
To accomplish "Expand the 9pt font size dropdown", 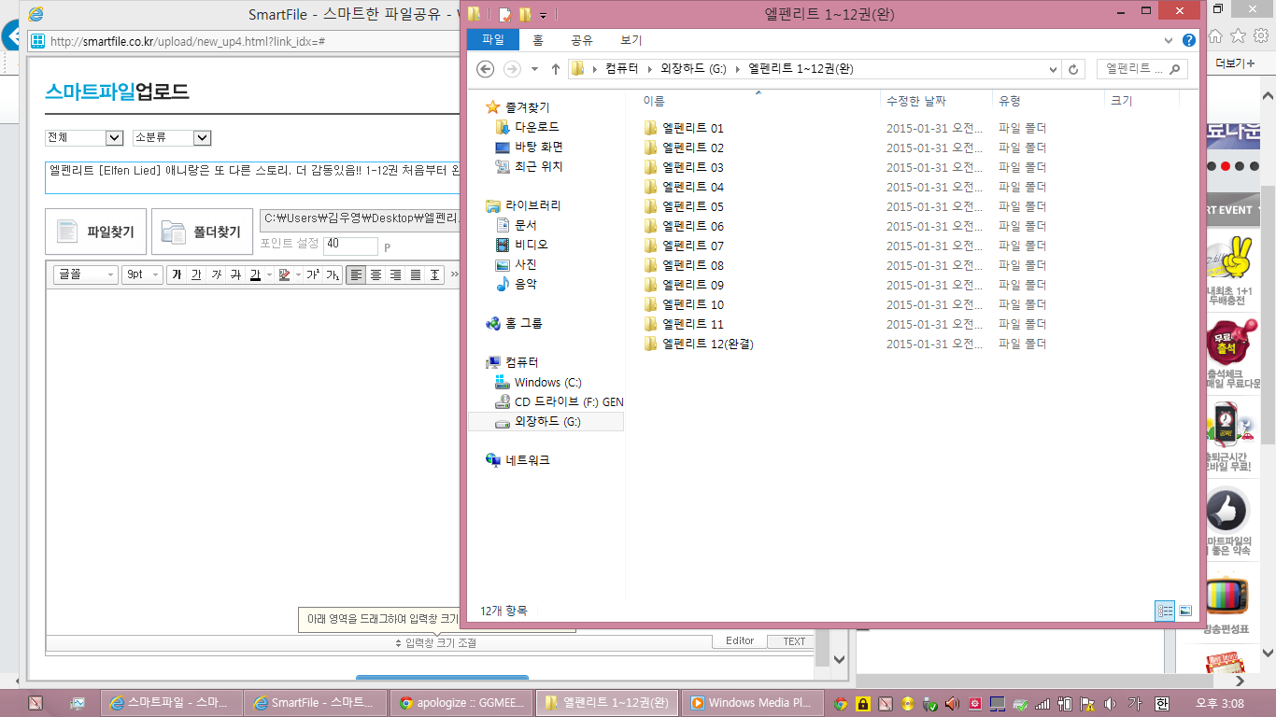I will click(x=142, y=274).
